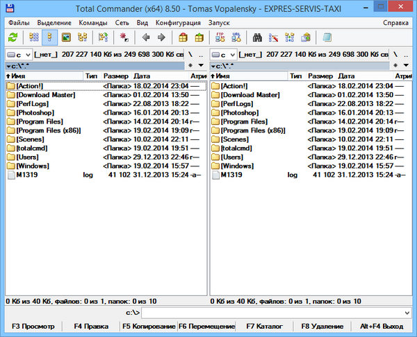Click the green Refresh toolbar icon
This screenshot has width=417, height=337.
(x=12, y=37)
